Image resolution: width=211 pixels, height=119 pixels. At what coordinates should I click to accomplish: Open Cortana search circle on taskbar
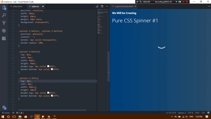[x=8, y=117]
